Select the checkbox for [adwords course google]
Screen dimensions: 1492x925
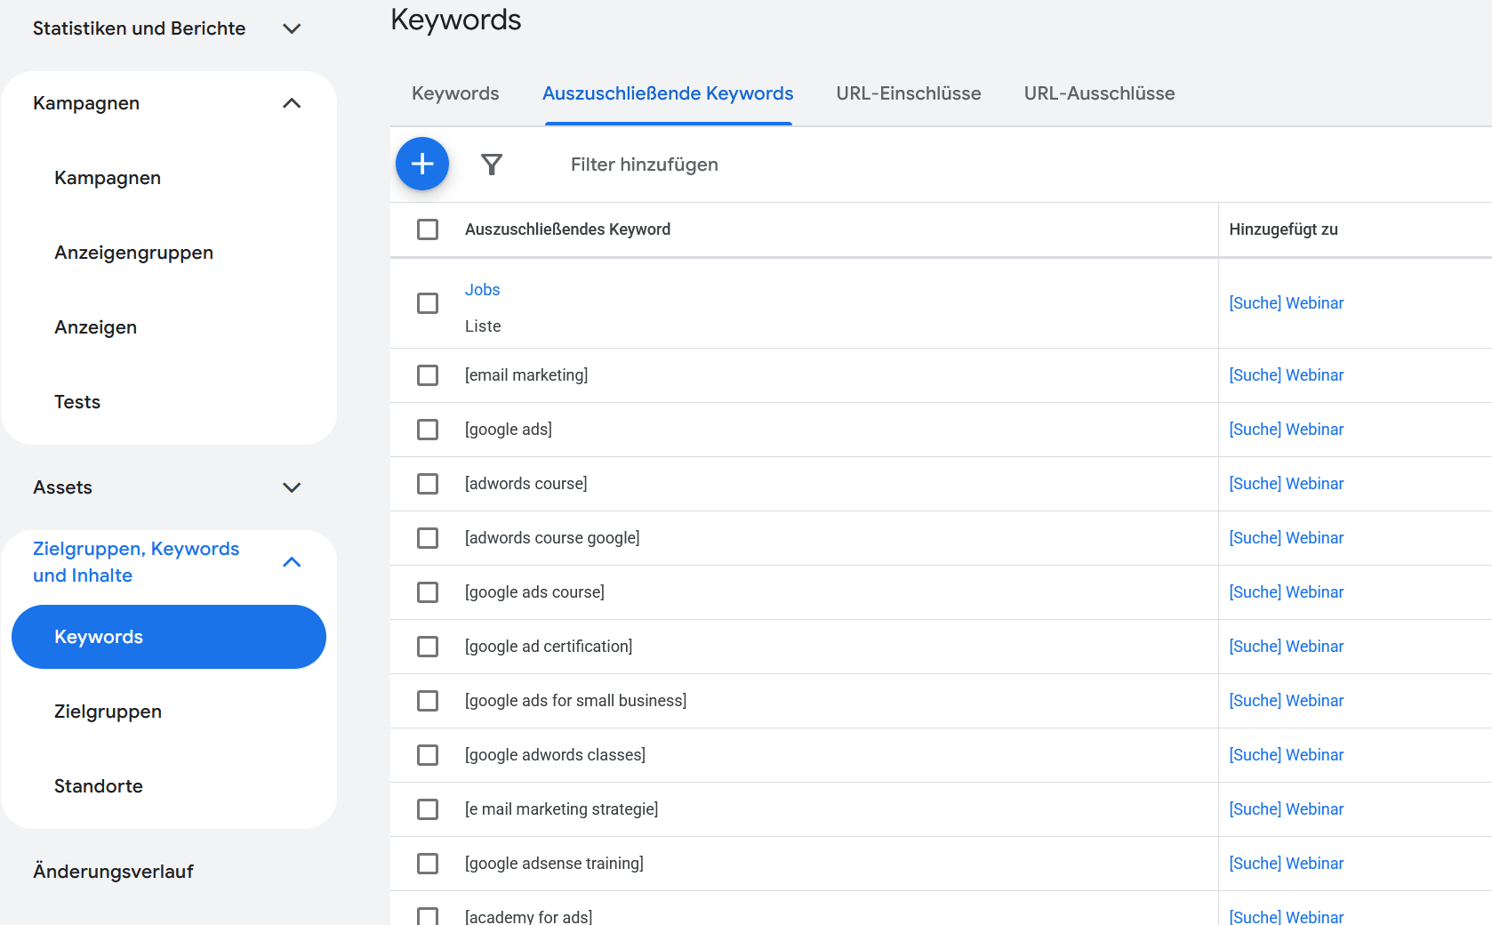pos(428,537)
